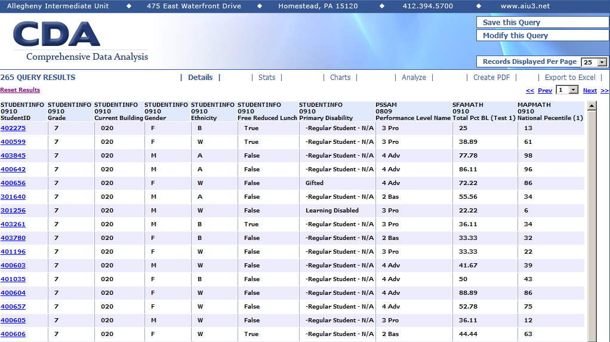Open student 400656 record
Screen dimensions: 610x342
click(13, 183)
